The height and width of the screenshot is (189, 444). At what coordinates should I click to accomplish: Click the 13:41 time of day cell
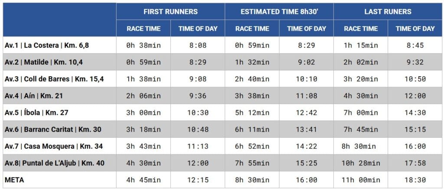click(x=307, y=129)
